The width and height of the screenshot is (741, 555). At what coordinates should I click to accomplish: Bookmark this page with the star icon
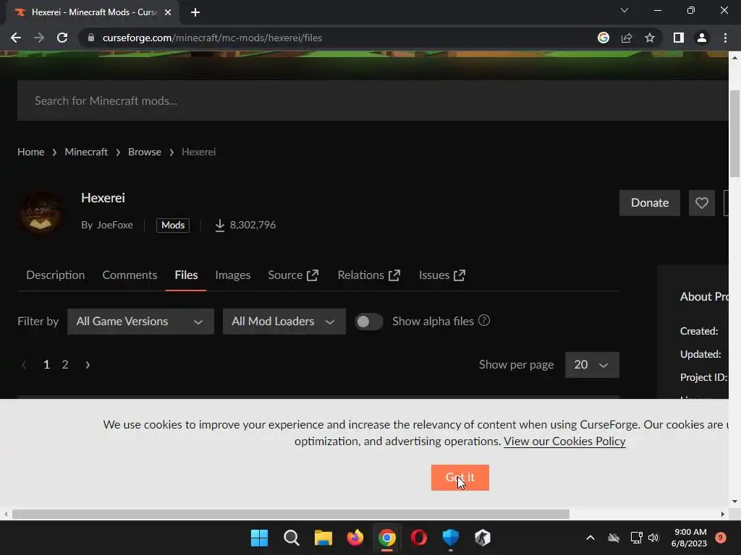pos(650,38)
